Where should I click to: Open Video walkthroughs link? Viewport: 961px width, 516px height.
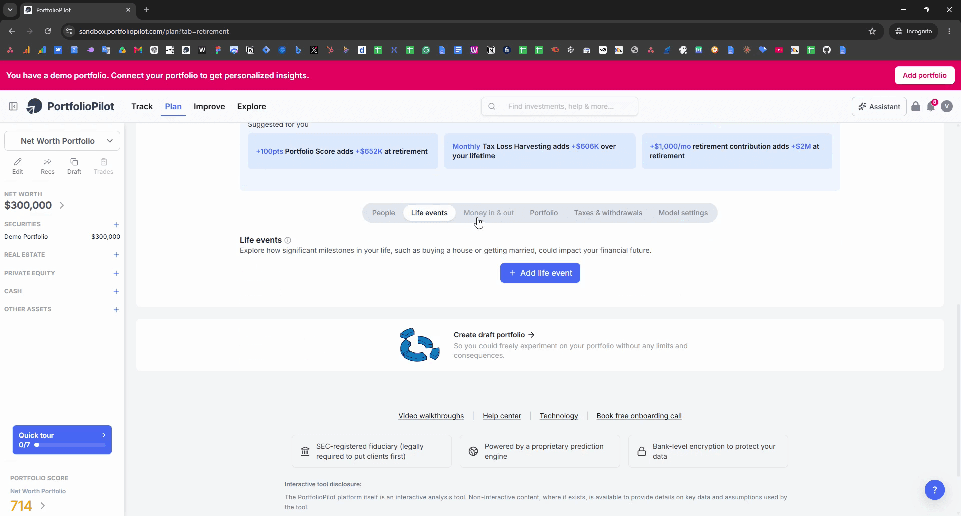431,416
